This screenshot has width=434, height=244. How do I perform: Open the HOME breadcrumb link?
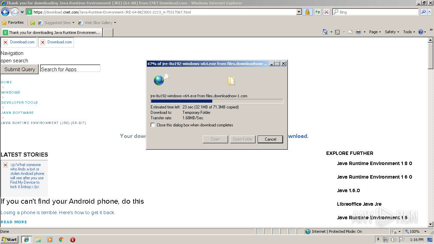6,82
